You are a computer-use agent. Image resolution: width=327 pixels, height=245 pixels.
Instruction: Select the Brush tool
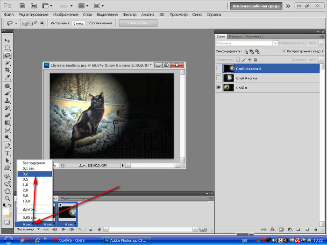coord(7,93)
